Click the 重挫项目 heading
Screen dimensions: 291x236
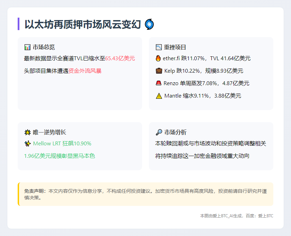[175, 47]
